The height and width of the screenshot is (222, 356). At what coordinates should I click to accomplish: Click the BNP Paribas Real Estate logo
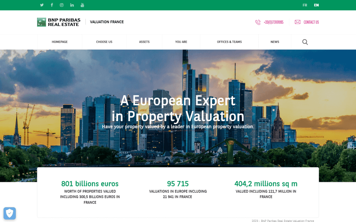point(59,22)
